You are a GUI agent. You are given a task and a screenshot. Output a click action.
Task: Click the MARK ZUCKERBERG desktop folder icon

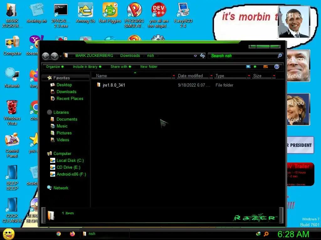[x=12, y=15]
